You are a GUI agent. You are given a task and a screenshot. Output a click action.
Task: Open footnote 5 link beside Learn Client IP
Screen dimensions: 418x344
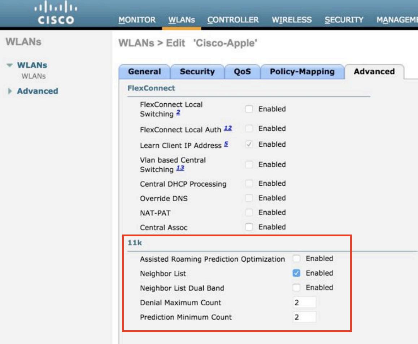click(x=226, y=144)
